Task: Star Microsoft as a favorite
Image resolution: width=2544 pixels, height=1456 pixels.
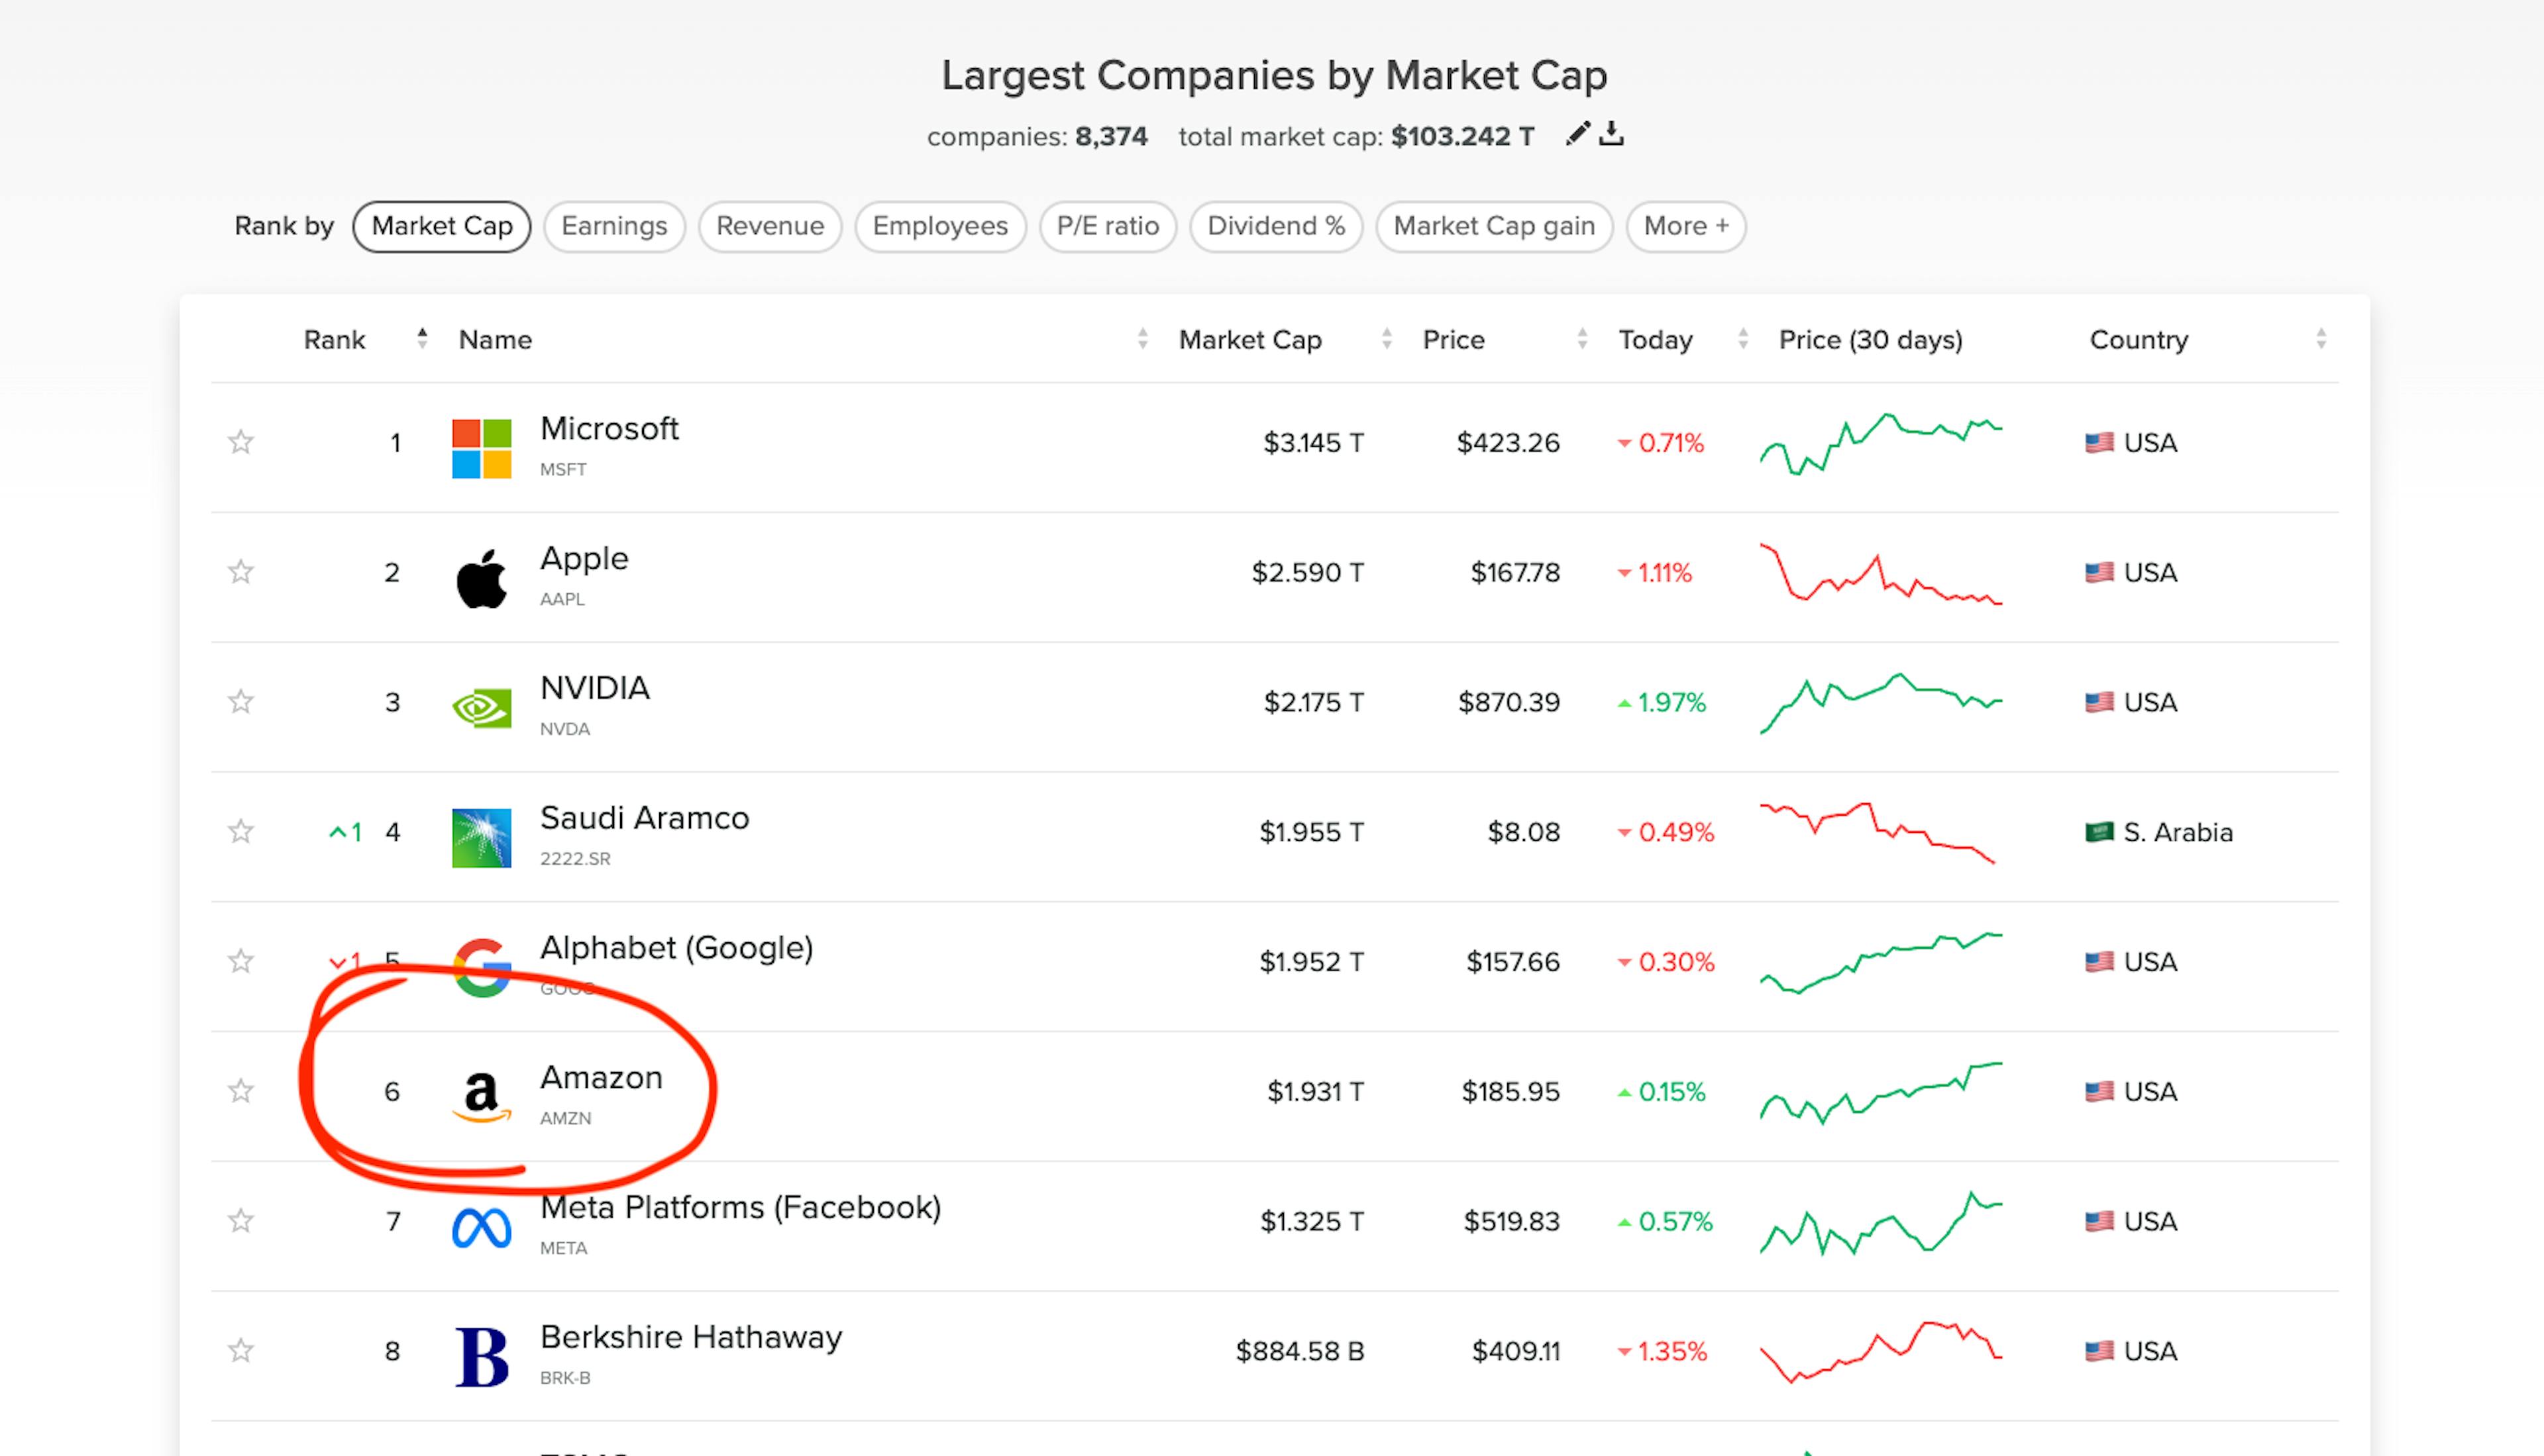Action: point(240,441)
